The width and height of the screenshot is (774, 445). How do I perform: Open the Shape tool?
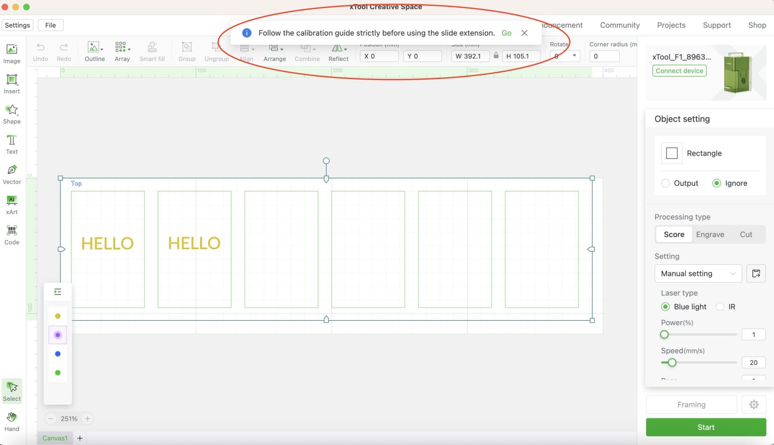coord(12,114)
